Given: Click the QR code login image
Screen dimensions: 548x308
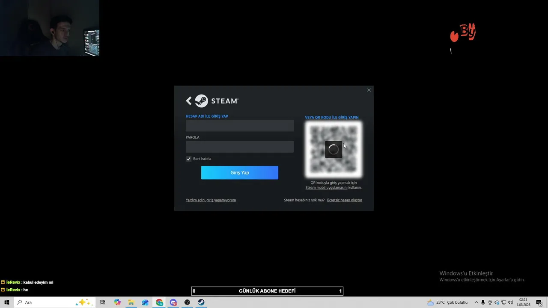Looking at the screenshot, I should pyautogui.click(x=334, y=149).
